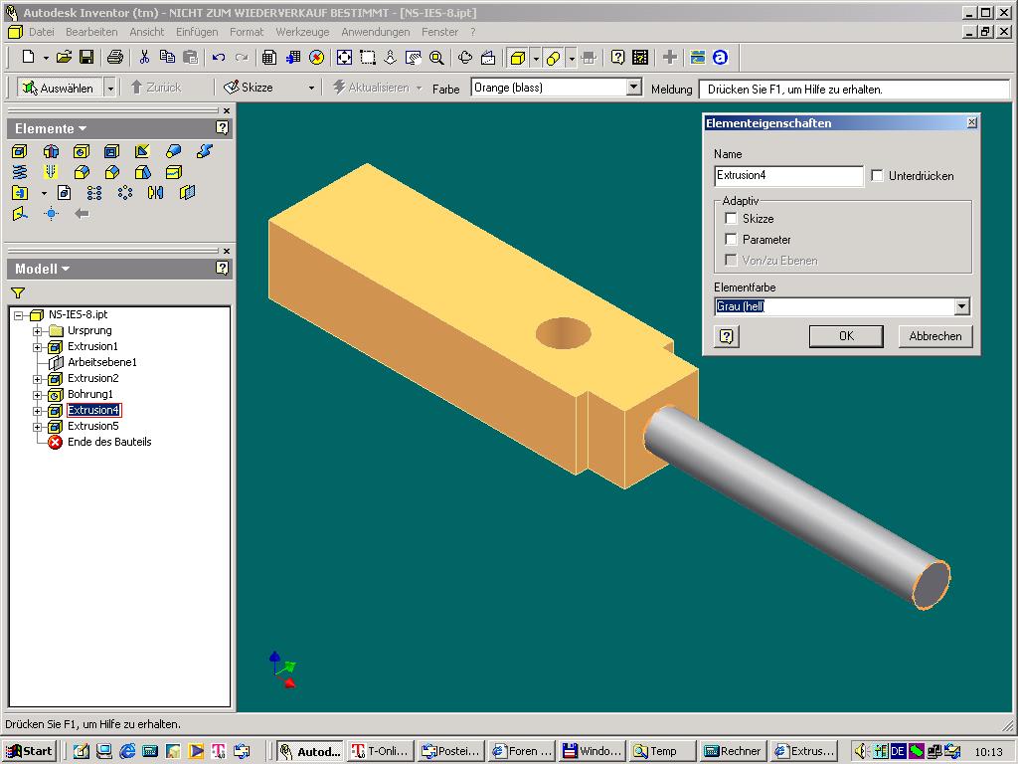
Task: Click the Coil spring tool icon
Action: click(x=20, y=172)
